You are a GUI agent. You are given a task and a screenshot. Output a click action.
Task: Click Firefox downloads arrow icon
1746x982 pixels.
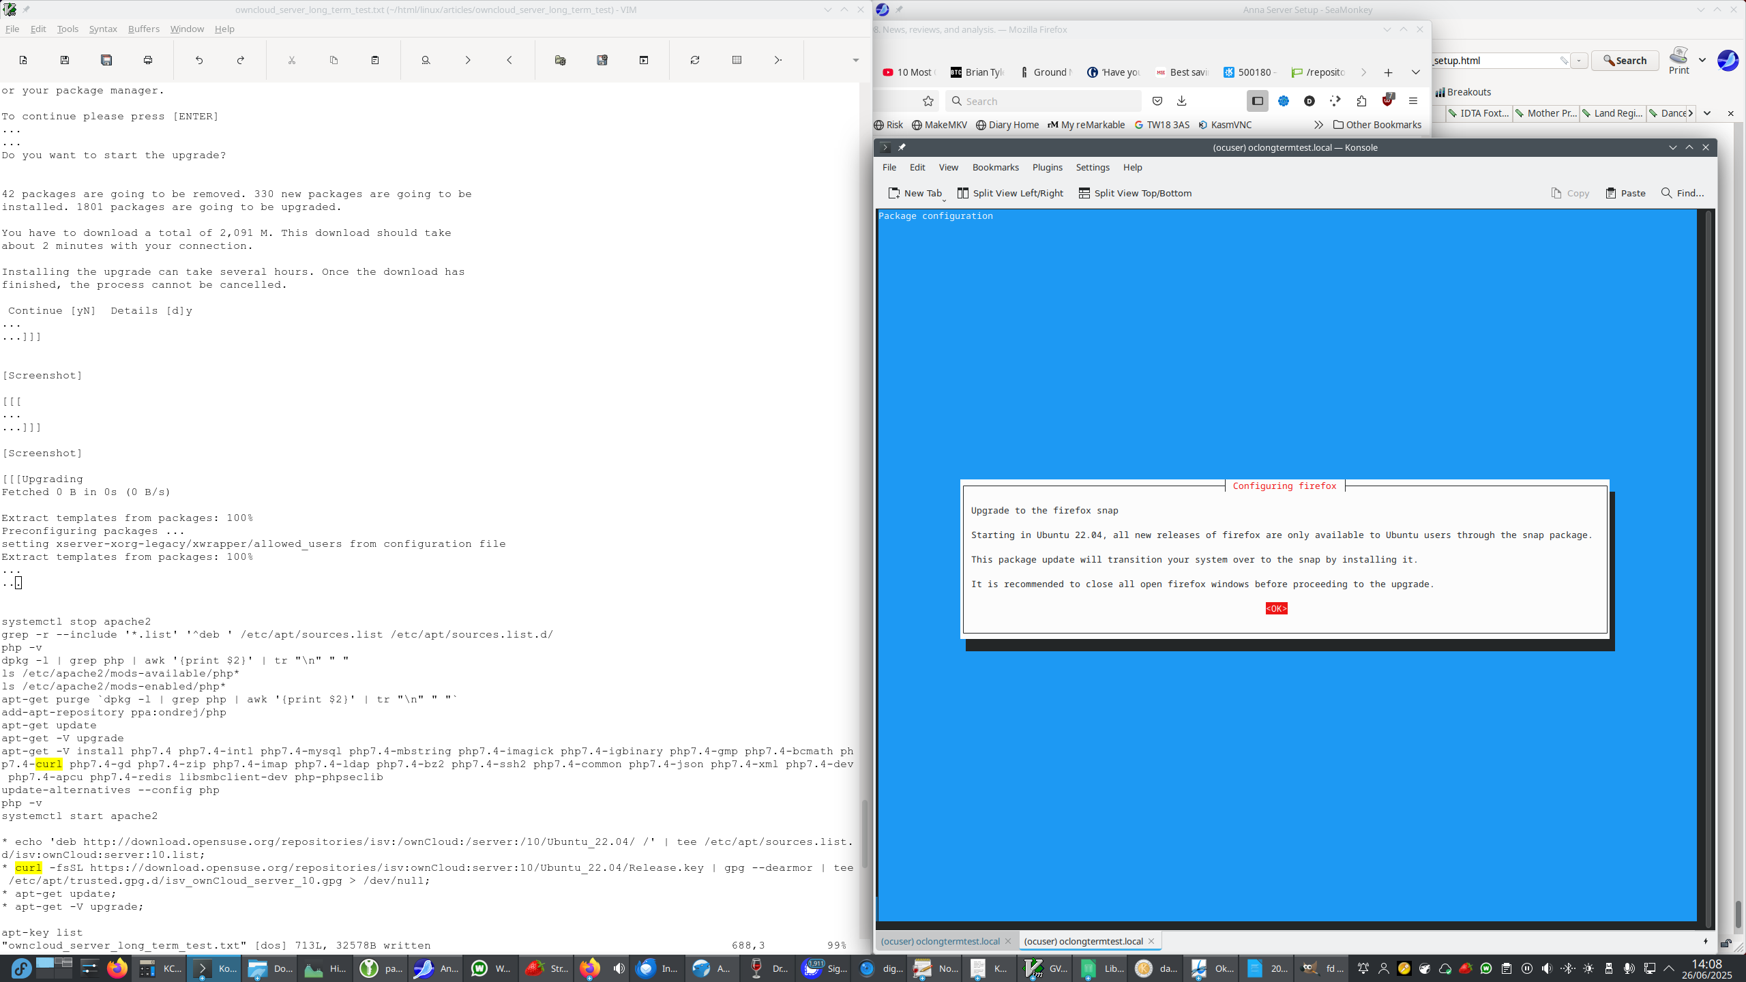click(x=1182, y=101)
